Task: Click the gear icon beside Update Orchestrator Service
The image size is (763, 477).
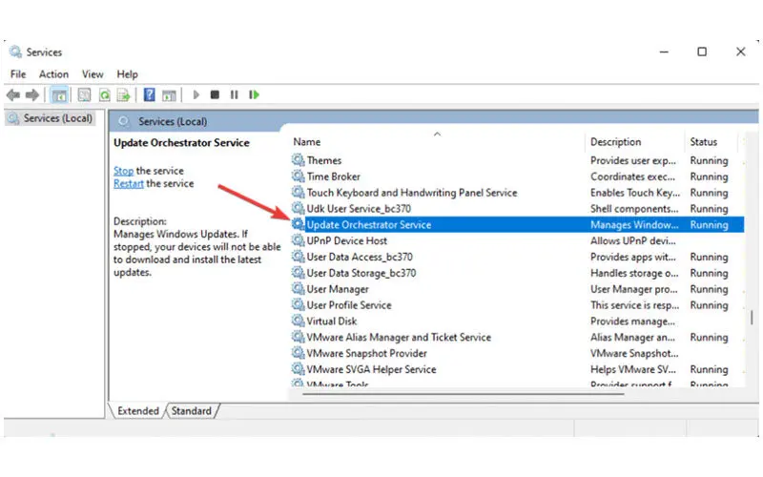Action: coord(298,224)
